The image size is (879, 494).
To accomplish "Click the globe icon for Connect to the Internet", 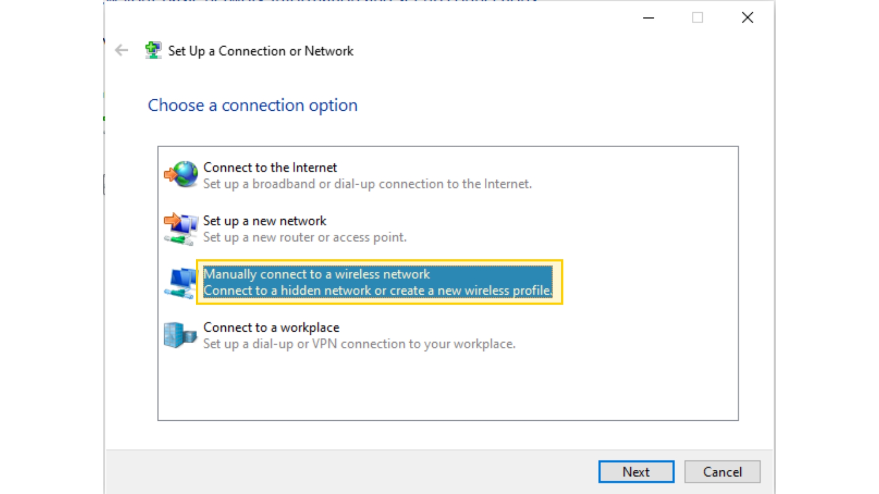I will [181, 175].
